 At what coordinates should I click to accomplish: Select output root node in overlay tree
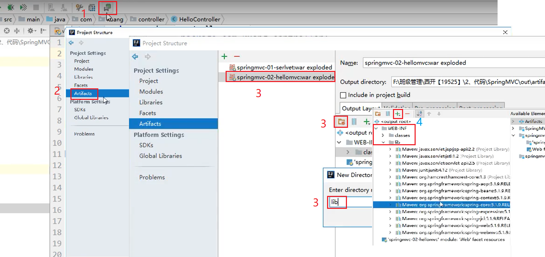point(392,122)
